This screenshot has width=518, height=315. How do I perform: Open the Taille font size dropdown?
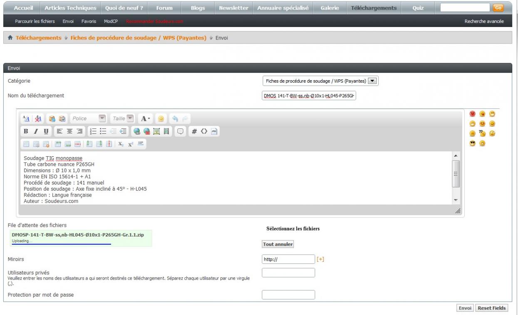pyautogui.click(x=130, y=118)
